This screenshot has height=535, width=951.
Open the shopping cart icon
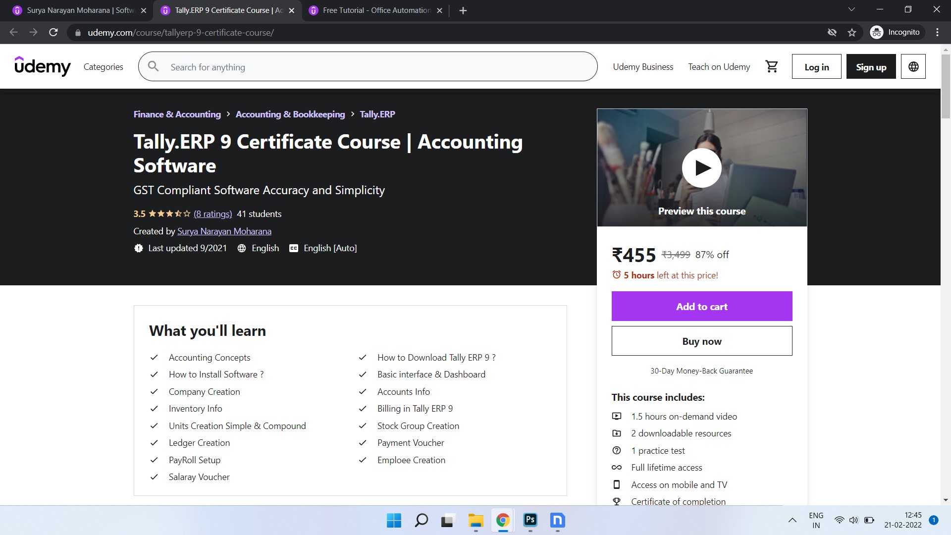point(772,66)
